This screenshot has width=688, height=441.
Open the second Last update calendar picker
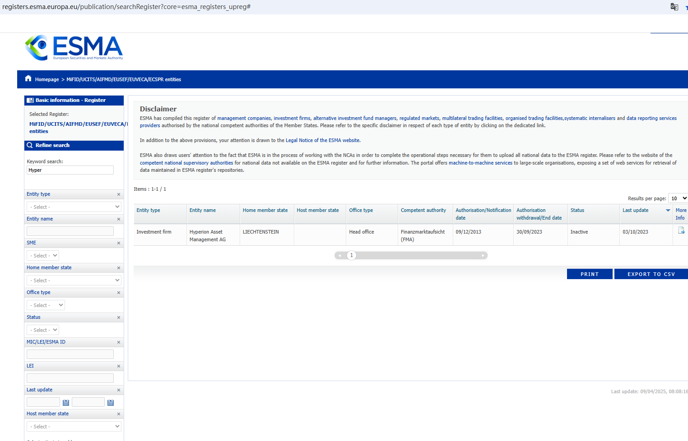click(111, 402)
